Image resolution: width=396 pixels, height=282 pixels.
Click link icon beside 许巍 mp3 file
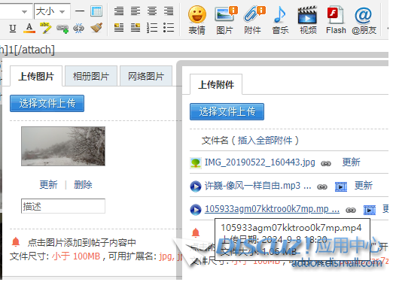point(322,187)
